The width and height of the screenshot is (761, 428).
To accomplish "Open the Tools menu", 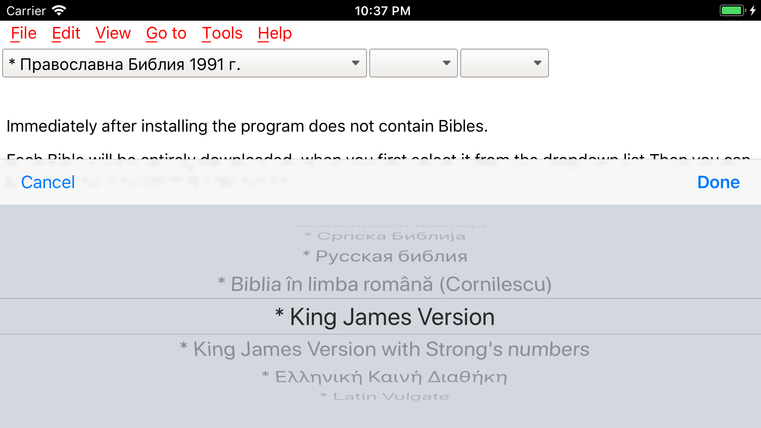I will click(222, 33).
